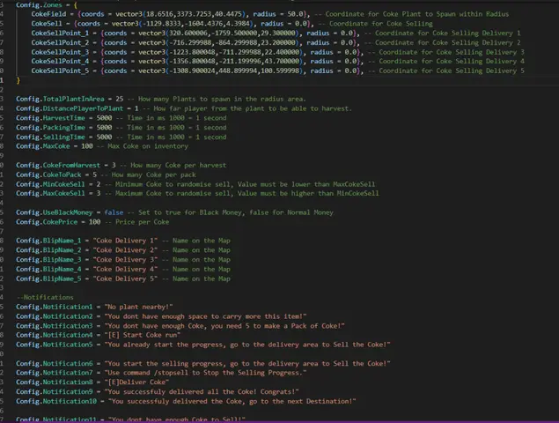Click the comment "Coordinate for Coke Selling Delivery 1"
Image resolution: width=559 pixels, height=423 pixels.
[x=443, y=33]
